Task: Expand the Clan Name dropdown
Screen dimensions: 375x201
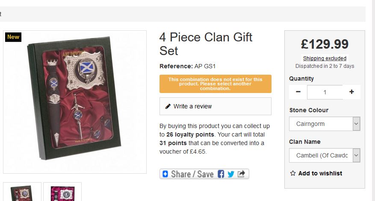Action: pyautogui.click(x=356, y=155)
